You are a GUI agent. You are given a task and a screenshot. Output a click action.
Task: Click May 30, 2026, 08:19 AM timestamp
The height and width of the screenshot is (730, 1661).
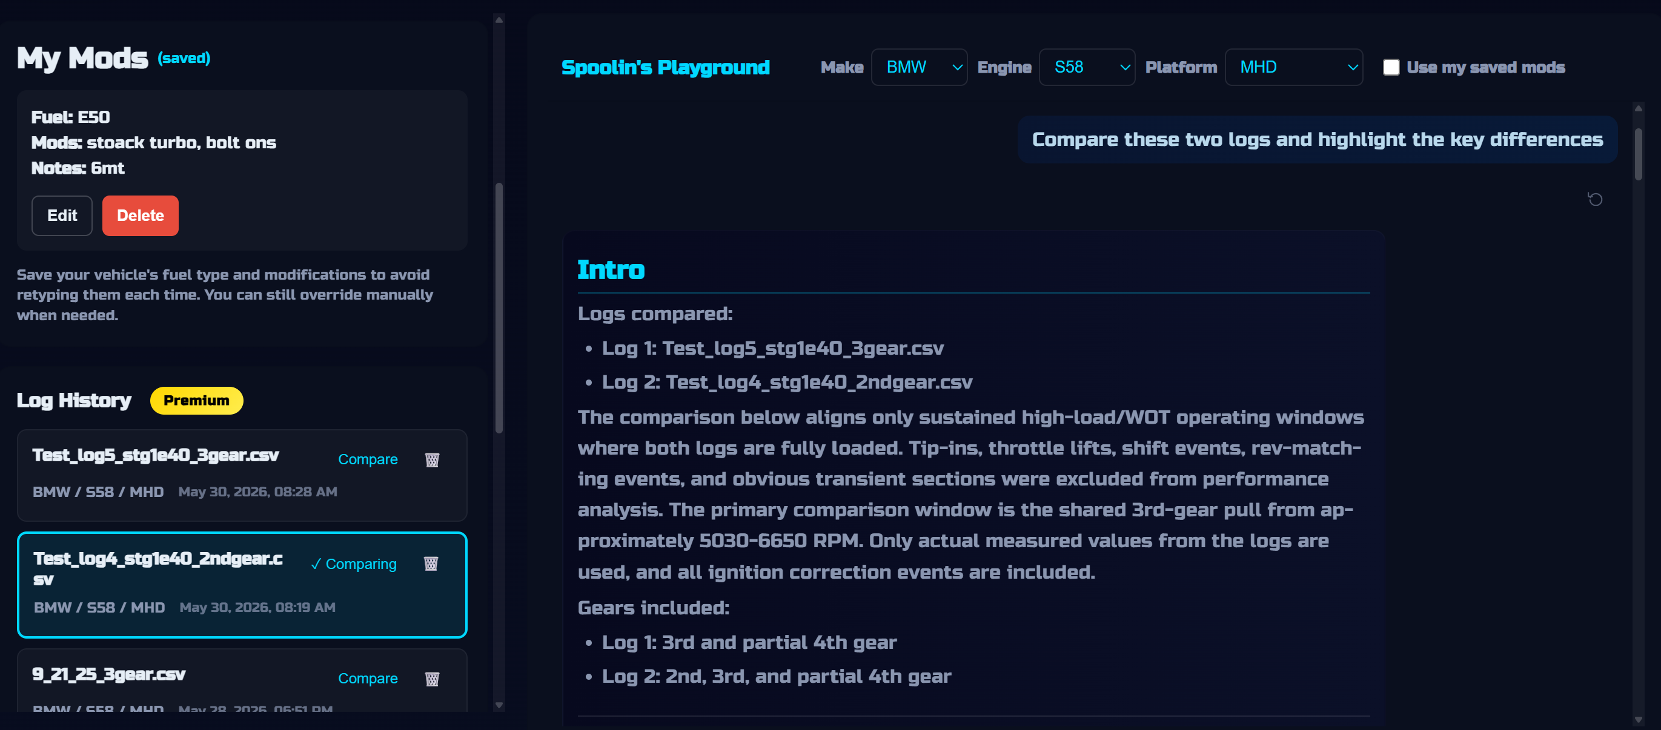click(x=257, y=607)
